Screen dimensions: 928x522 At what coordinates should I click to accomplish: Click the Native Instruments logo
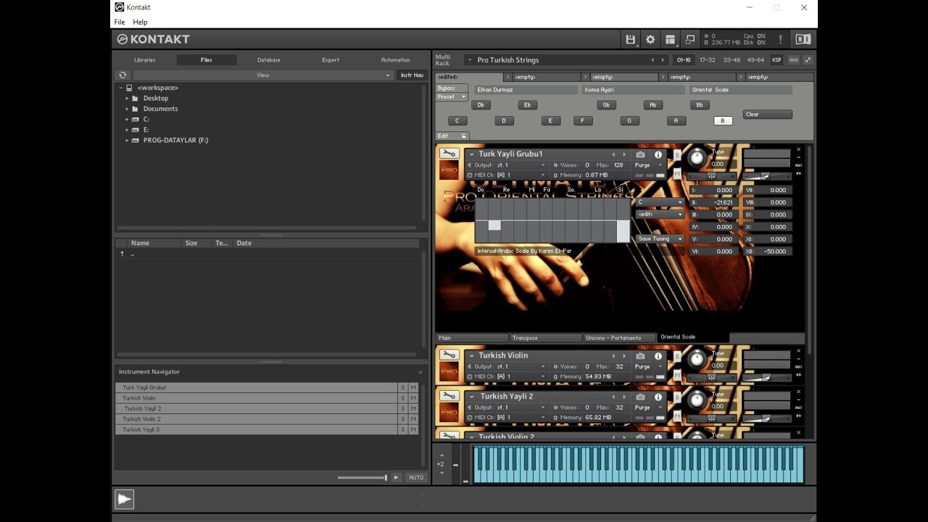click(803, 39)
